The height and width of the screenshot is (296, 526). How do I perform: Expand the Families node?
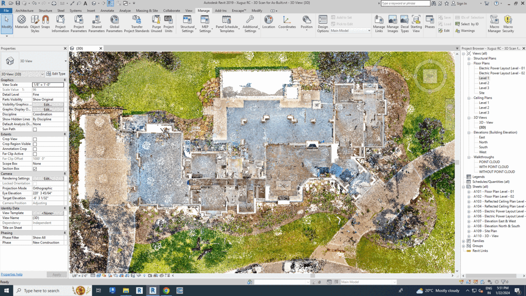(464, 241)
